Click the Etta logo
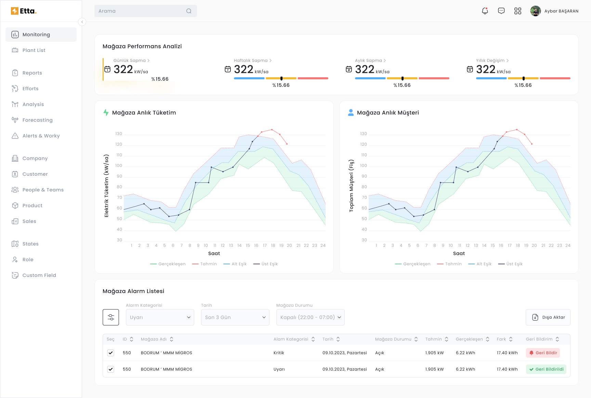591x398 pixels. (24, 11)
